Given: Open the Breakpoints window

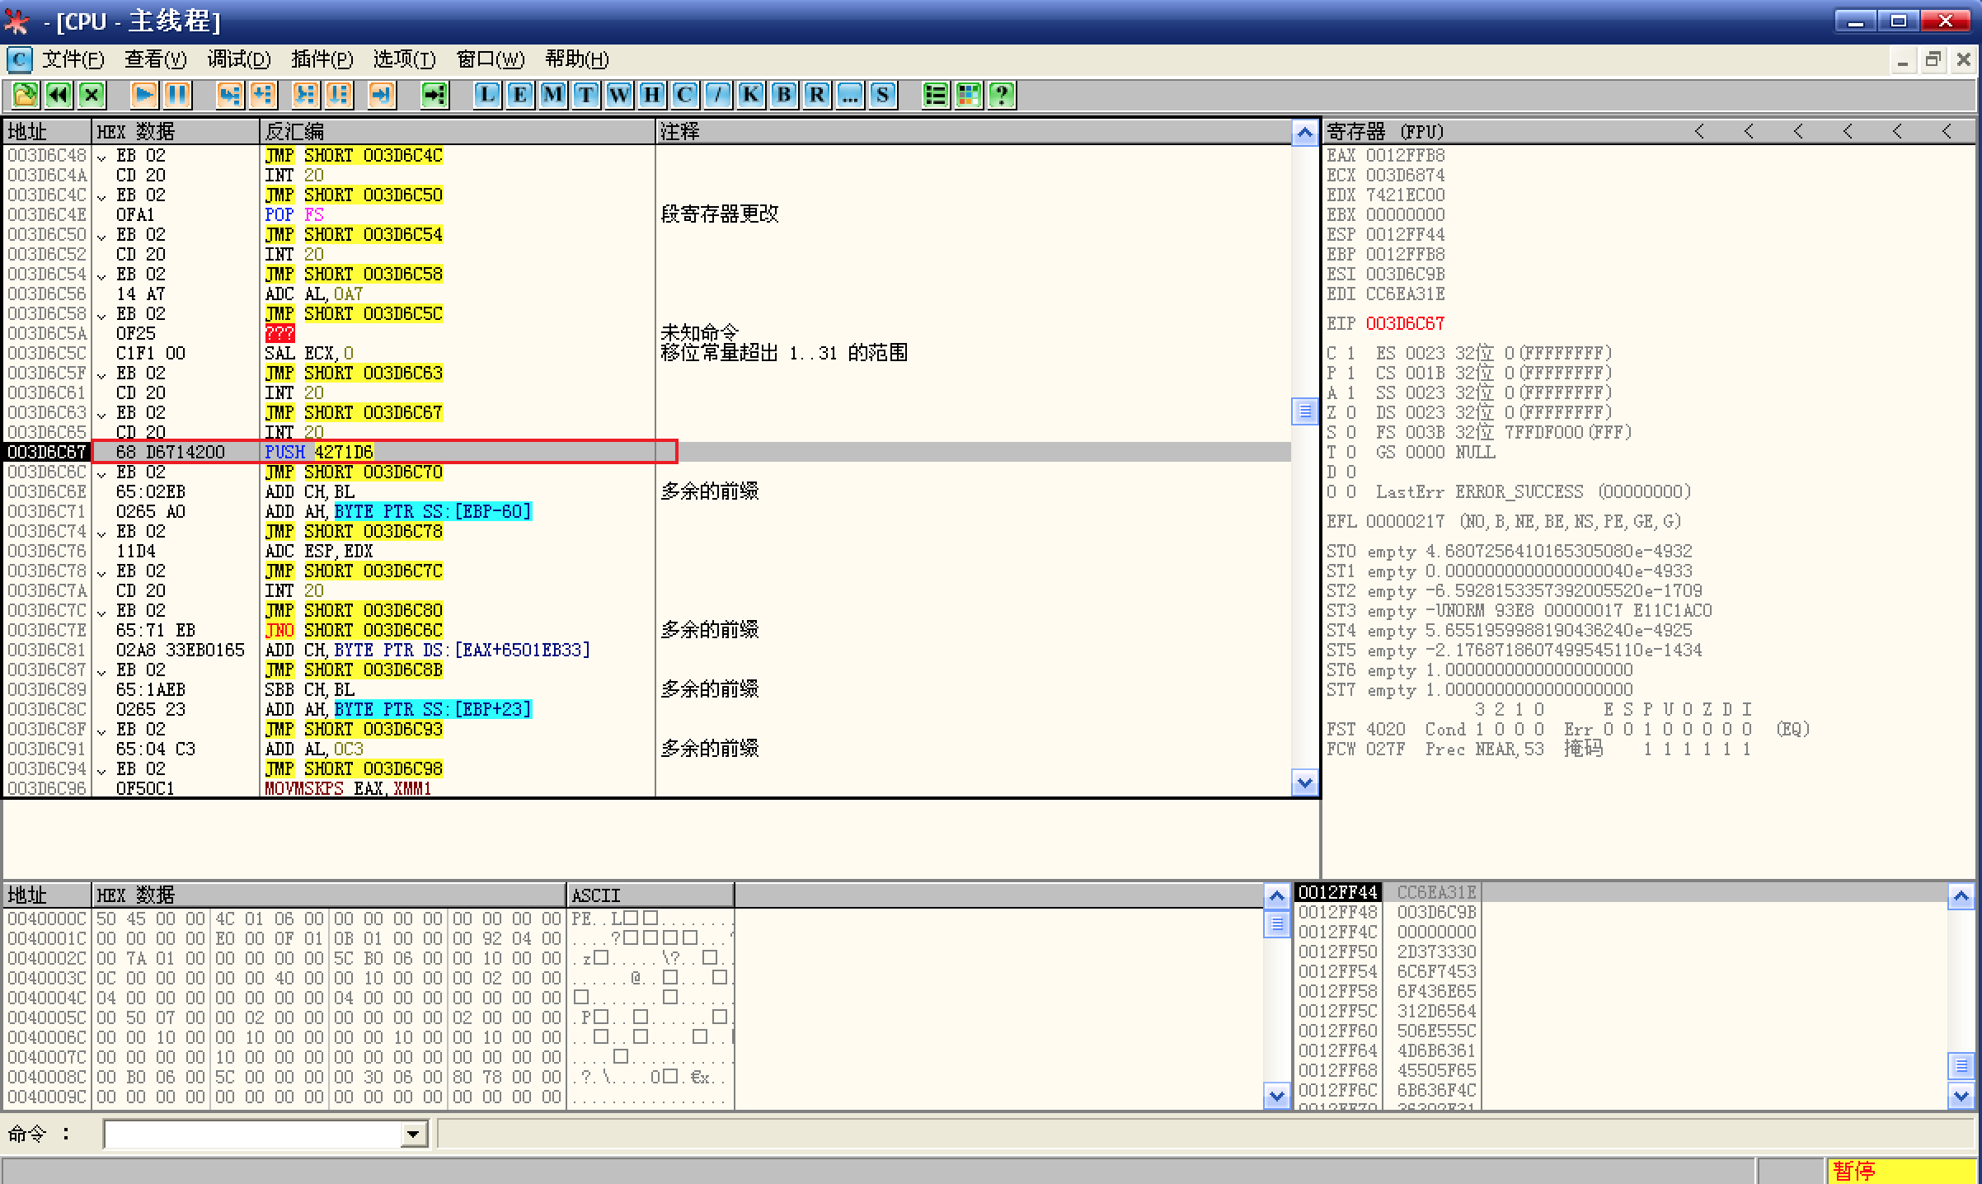Looking at the screenshot, I should click(784, 95).
